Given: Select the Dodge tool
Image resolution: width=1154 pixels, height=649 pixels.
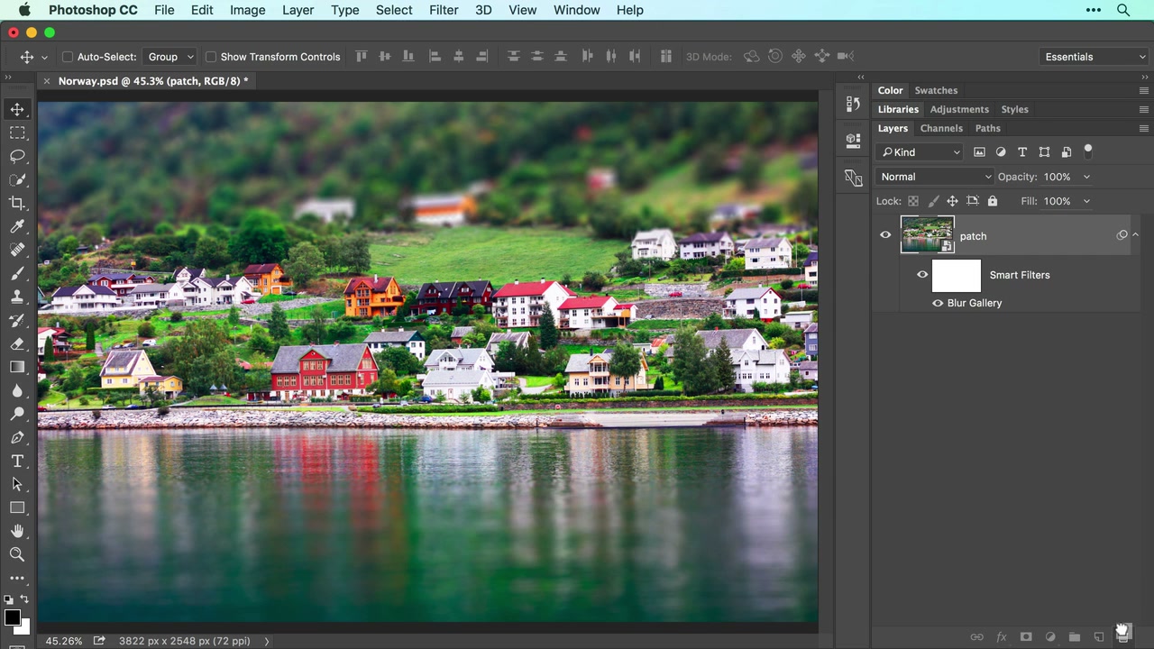Looking at the screenshot, I should click(17, 414).
